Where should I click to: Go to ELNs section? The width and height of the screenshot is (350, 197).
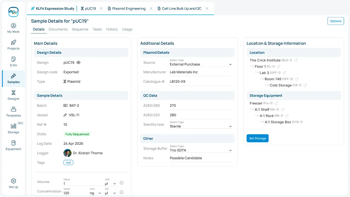click(13, 62)
